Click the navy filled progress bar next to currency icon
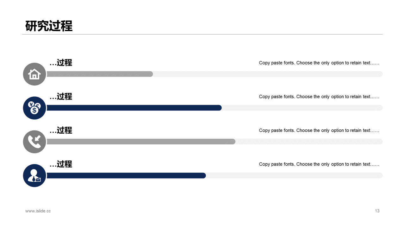 (x=134, y=108)
